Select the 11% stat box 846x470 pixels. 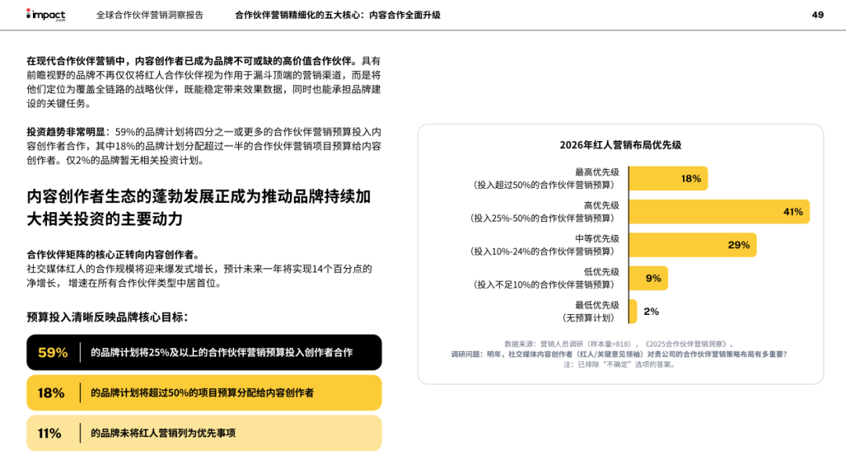tap(204, 432)
